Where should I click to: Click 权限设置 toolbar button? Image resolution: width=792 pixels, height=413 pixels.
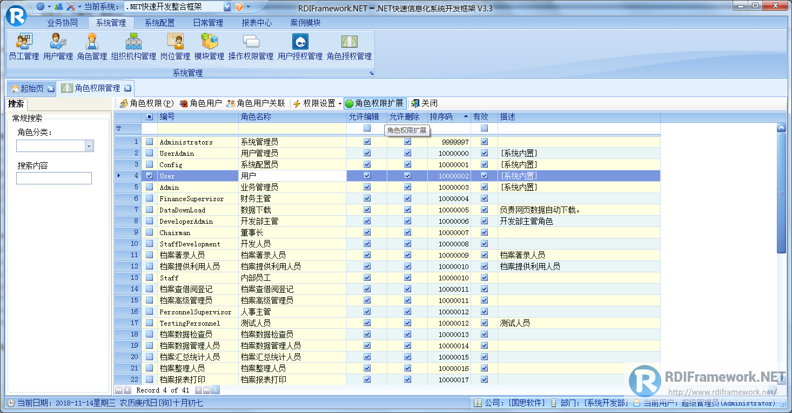point(314,104)
